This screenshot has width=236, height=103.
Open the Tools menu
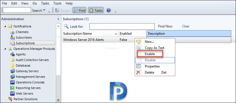(x=57, y=3)
